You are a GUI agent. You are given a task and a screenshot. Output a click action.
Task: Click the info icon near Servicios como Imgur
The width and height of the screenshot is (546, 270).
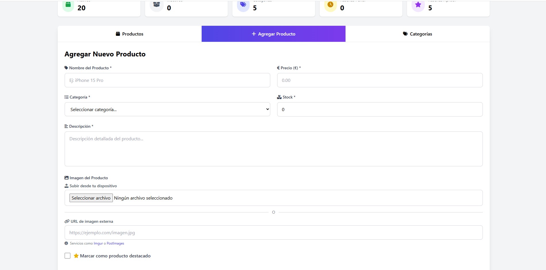pos(66,243)
